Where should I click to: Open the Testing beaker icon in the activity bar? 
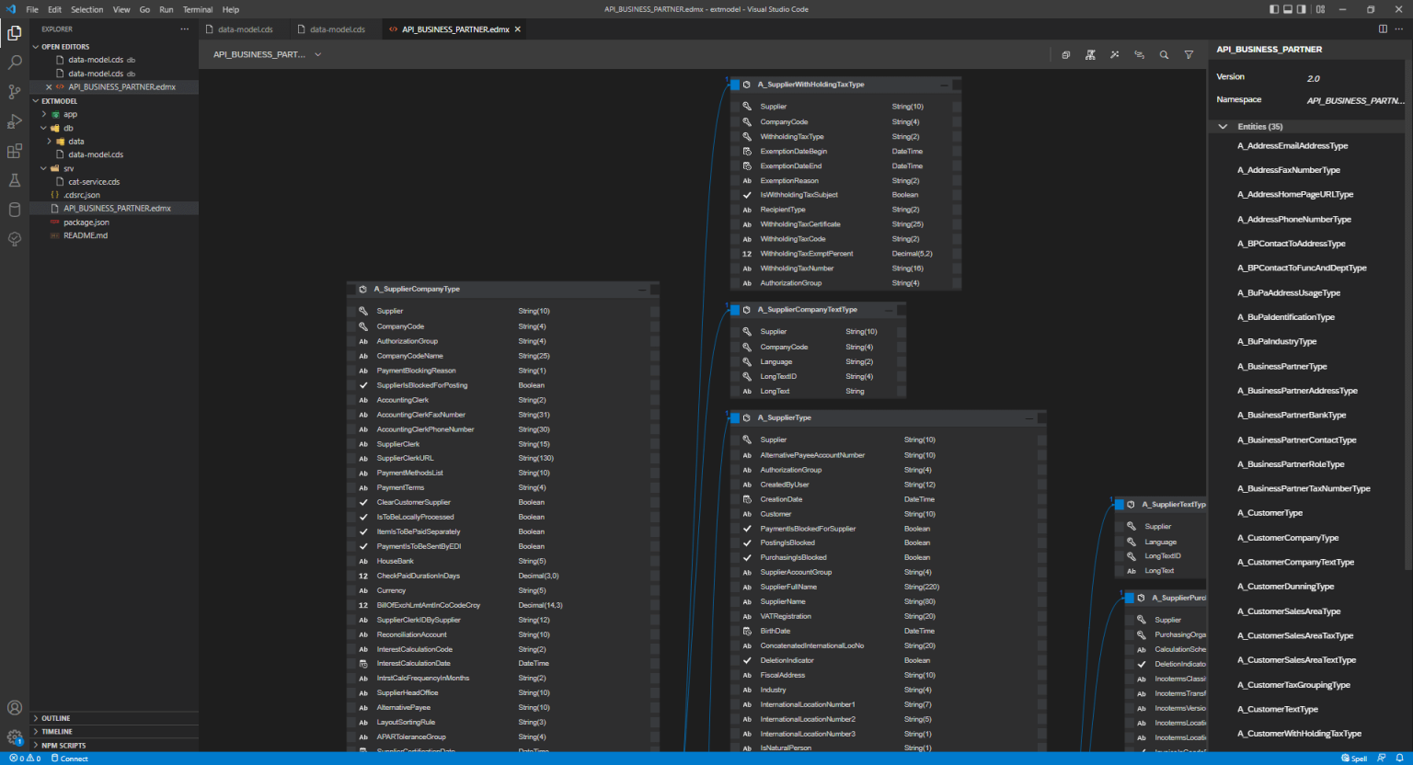tap(14, 180)
